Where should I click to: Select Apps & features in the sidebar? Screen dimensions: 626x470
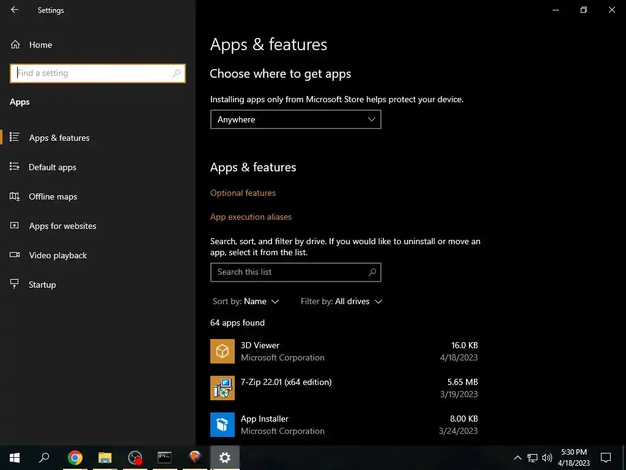click(x=98, y=138)
